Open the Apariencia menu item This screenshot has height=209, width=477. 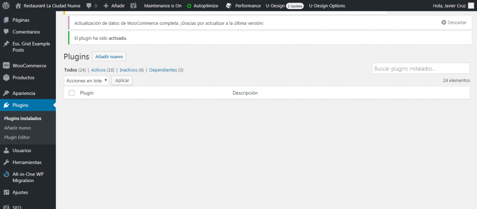pyautogui.click(x=24, y=93)
